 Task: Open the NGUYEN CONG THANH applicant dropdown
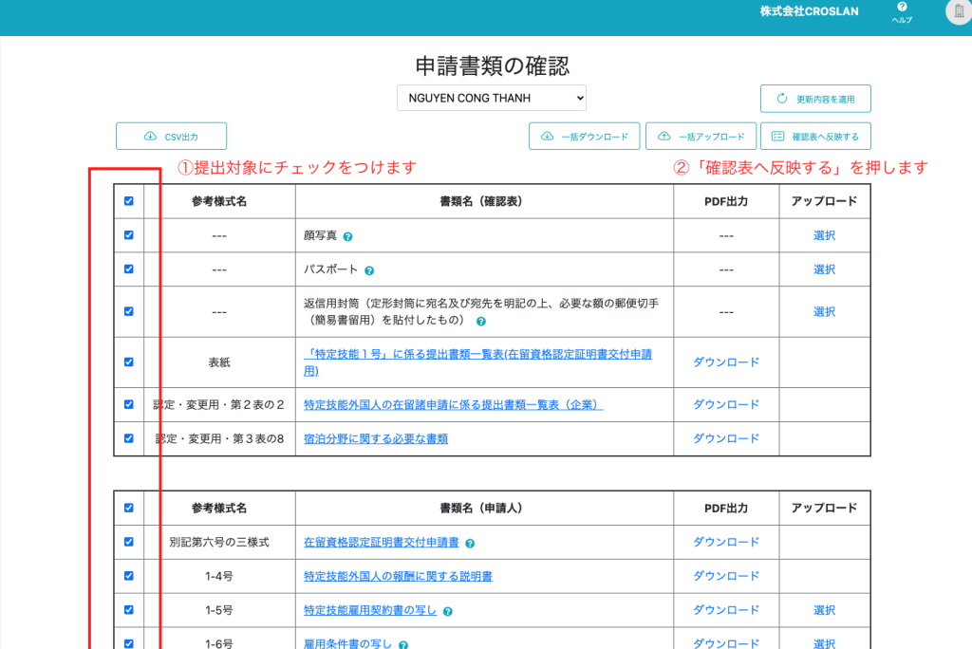[x=492, y=98]
